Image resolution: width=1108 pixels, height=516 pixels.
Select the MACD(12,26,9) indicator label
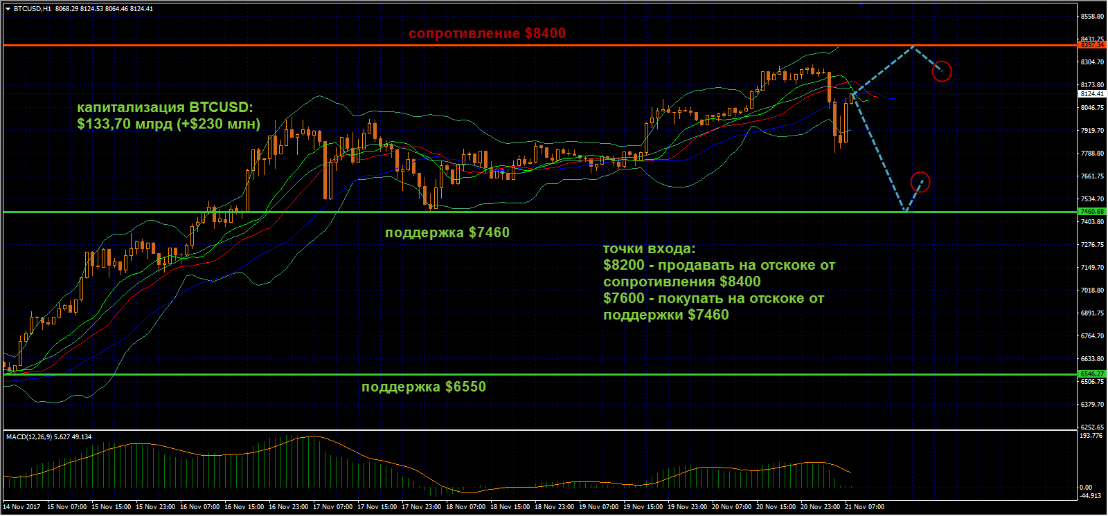point(48,437)
